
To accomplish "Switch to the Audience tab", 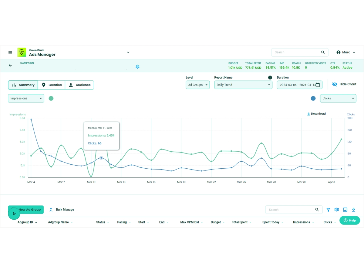I will pyautogui.click(x=79, y=85).
